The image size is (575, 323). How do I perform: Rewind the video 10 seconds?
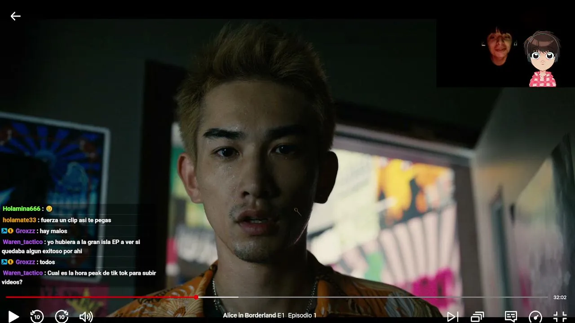pyautogui.click(x=37, y=316)
